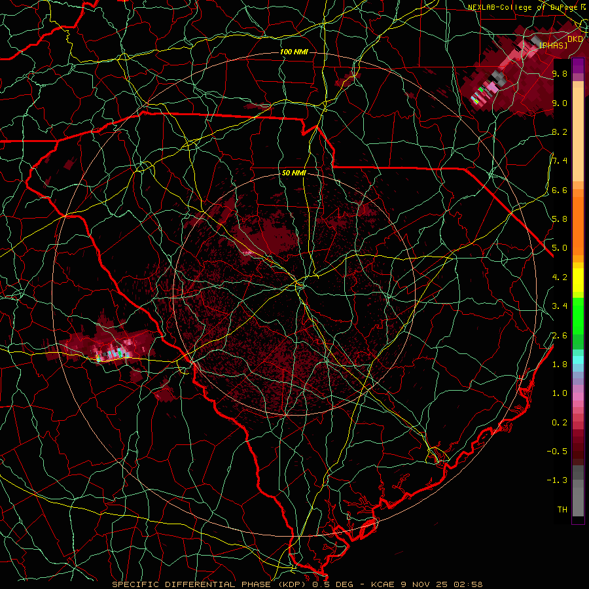Image resolution: width=589 pixels, height=589 pixels.
Task: Click the "50 NMI" range ring label
Action: 294,173
